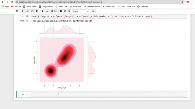Click the JointGrid output text
This screenshot has width=195, height=109.
click(x=62, y=21)
